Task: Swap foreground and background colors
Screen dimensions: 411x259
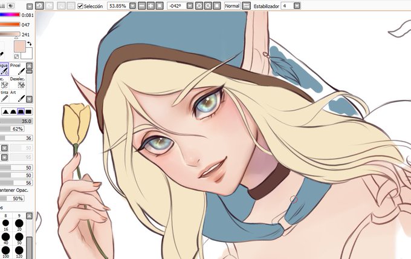Action: [29, 44]
